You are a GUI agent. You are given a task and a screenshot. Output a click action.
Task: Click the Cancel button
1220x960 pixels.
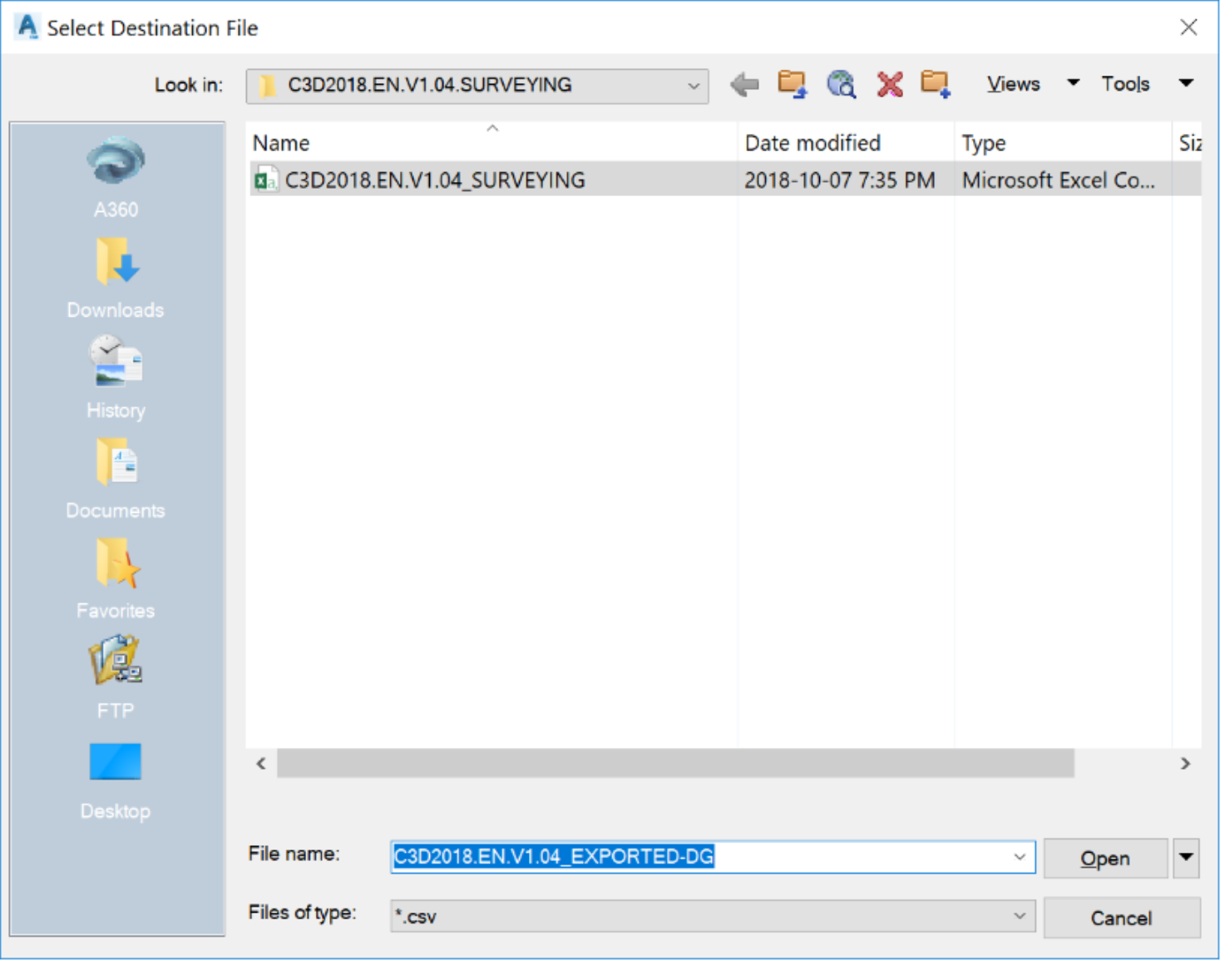(x=1121, y=918)
